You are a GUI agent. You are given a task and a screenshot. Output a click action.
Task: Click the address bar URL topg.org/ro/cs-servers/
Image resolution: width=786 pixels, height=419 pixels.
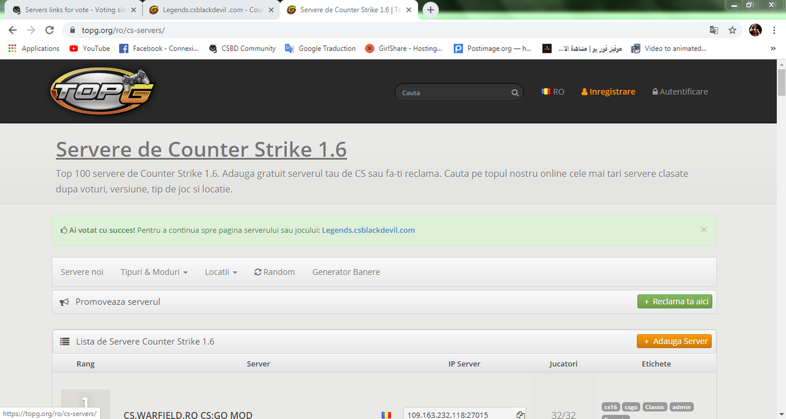[123, 30]
